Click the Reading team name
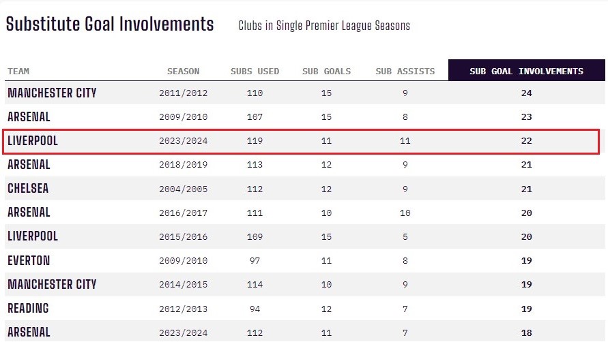Image resolution: width=608 pixels, height=342 pixels. [x=28, y=308]
